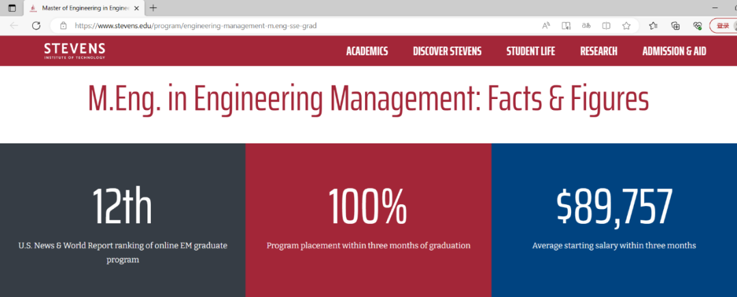The height and width of the screenshot is (297, 737).
Task: Click the 12th ranking figure
Action: click(x=122, y=206)
